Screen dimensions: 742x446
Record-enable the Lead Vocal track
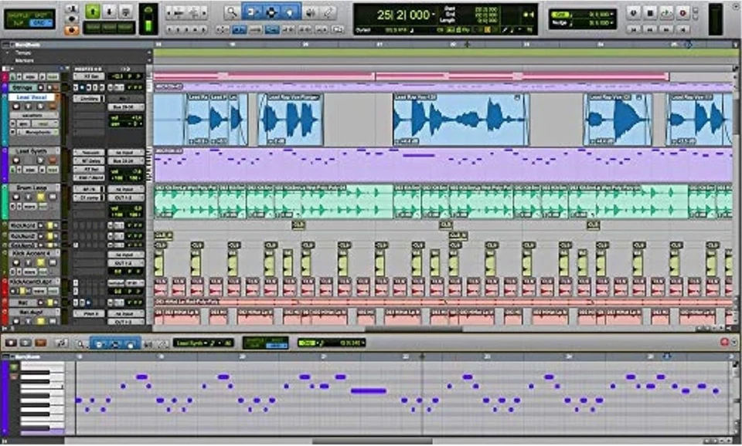coord(16,106)
